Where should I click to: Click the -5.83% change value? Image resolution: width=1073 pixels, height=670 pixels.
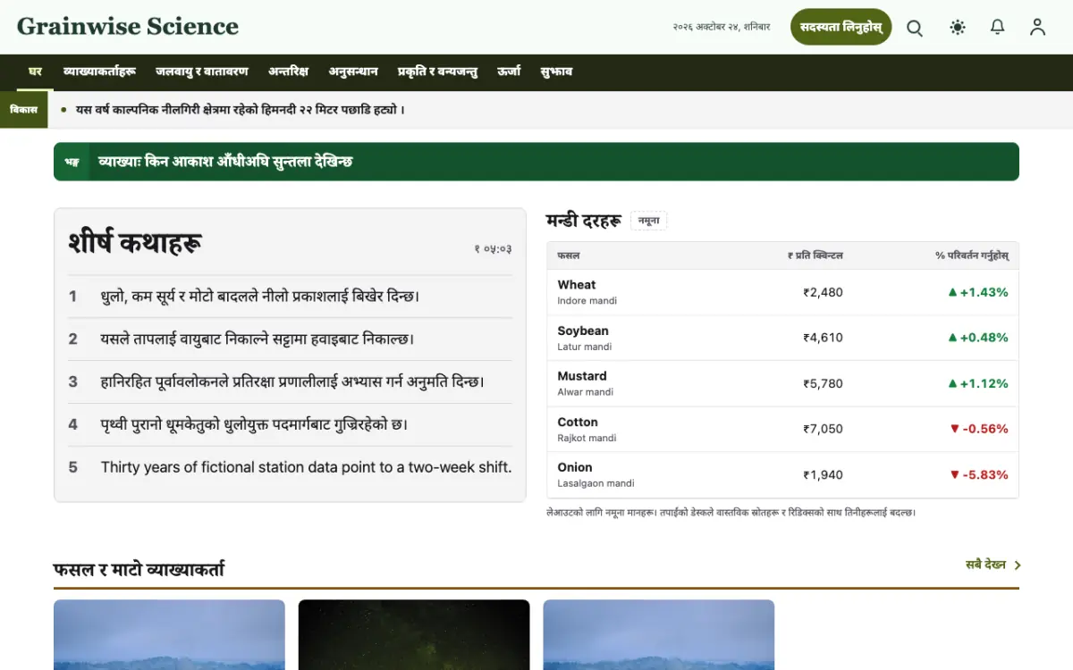pos(979,474)
